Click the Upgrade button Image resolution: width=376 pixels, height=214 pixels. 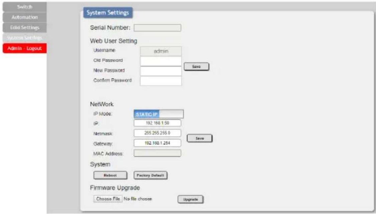click(x=191, y=199)
